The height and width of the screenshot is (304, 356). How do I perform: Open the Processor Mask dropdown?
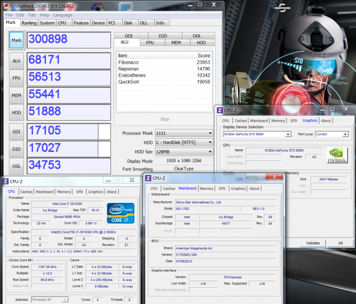[183, 133]
